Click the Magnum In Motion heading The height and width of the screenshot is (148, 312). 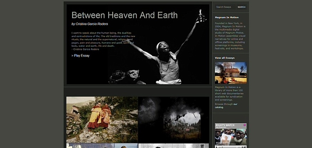pyautogui.click(x=227, y=17)
